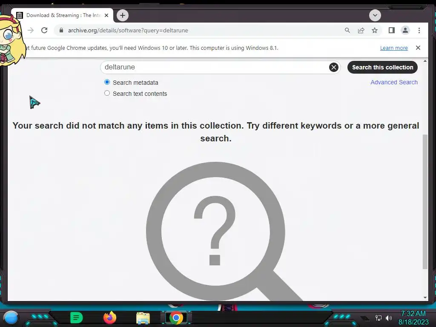Click the taskbar clock 7:32 AM
The height and width of the screenshot is (327, 436).
pyautogui.click(x=413, y=314)
